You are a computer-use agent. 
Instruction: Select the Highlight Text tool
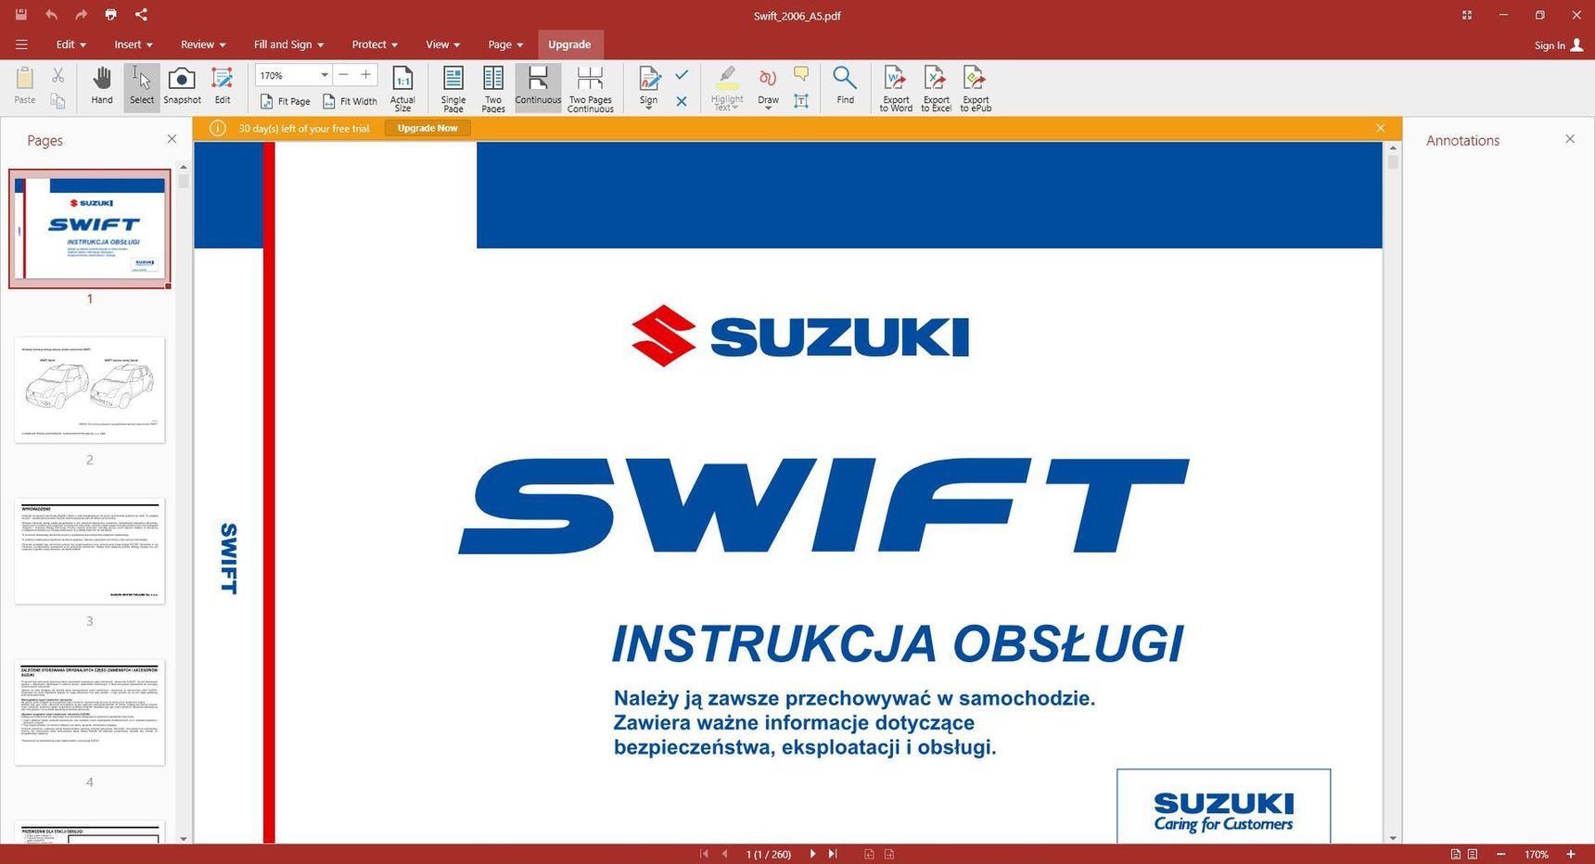coord(727,88)
